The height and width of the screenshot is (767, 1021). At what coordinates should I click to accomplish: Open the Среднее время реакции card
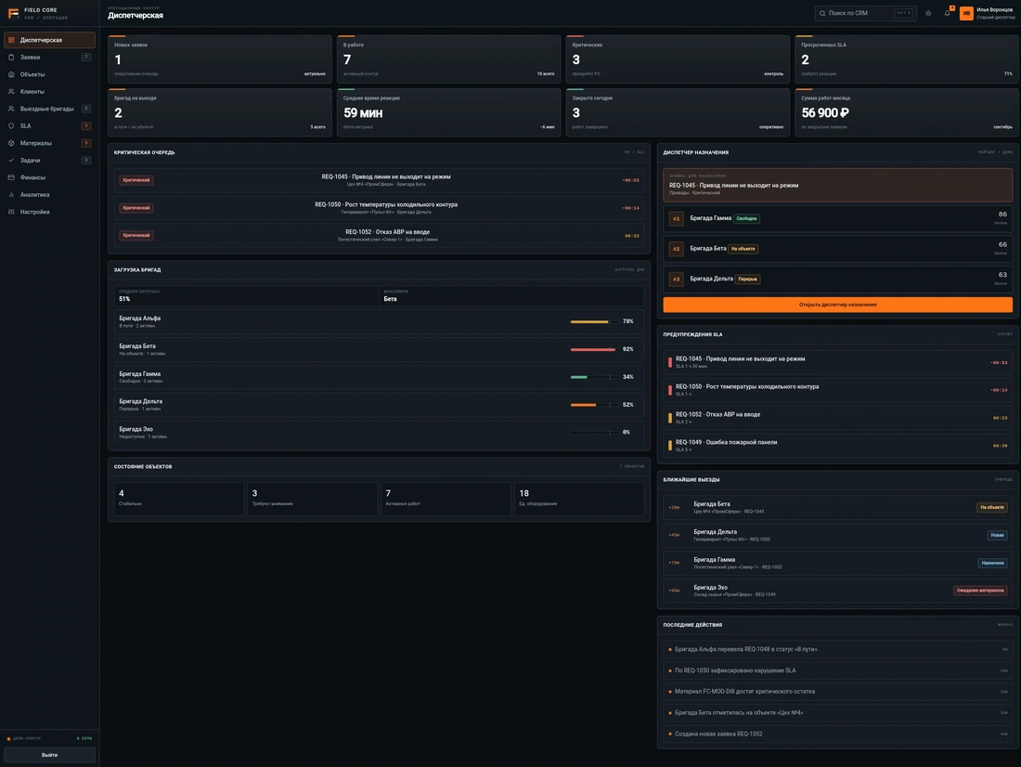(448, 112)
